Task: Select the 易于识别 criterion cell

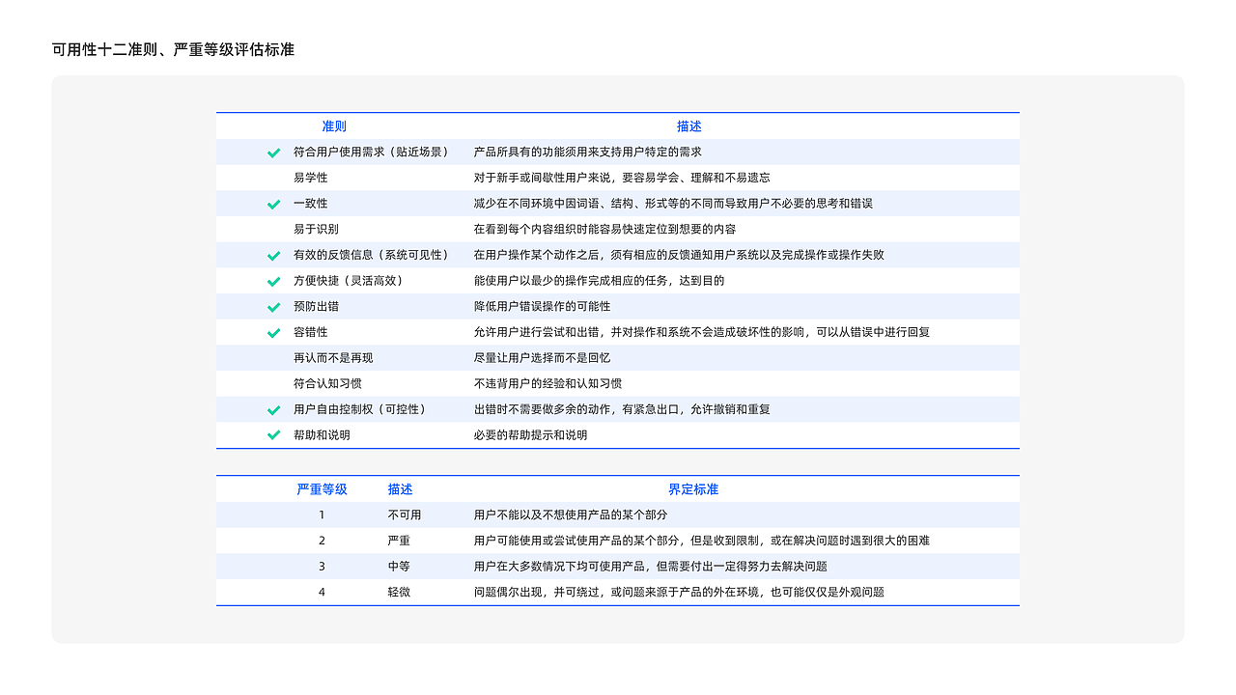Action: point(317,229)
